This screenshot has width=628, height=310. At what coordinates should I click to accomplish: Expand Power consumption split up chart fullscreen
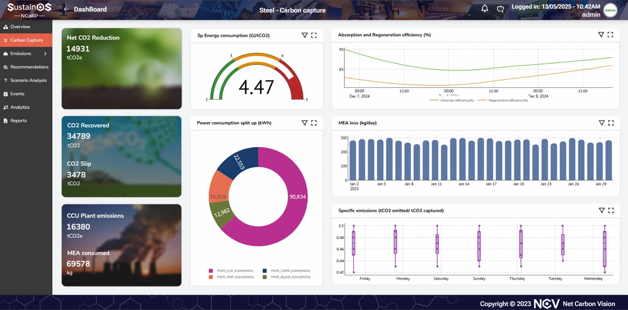click(314, 123)
